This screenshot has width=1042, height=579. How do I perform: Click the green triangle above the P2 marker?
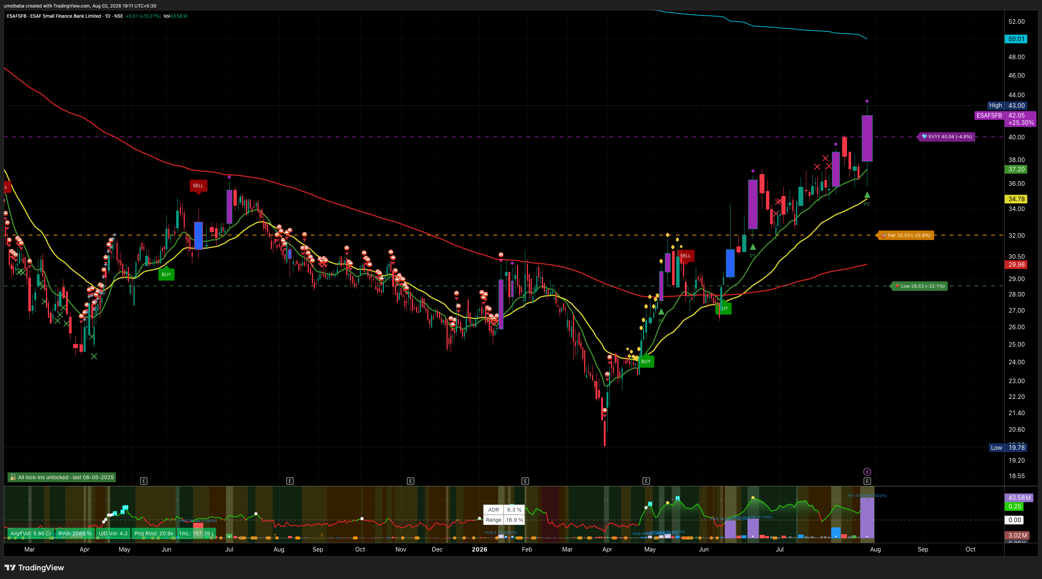867,195
